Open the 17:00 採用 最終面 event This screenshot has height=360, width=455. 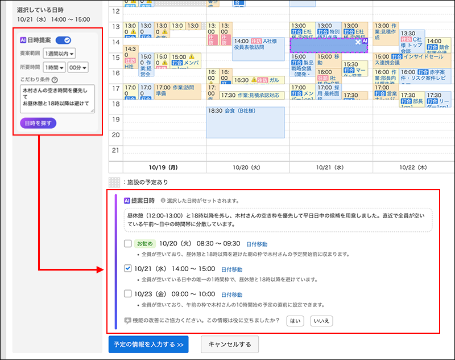point(329,92)
